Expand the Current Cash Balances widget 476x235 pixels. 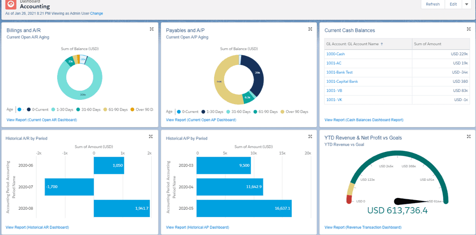[x=469, y=29]
